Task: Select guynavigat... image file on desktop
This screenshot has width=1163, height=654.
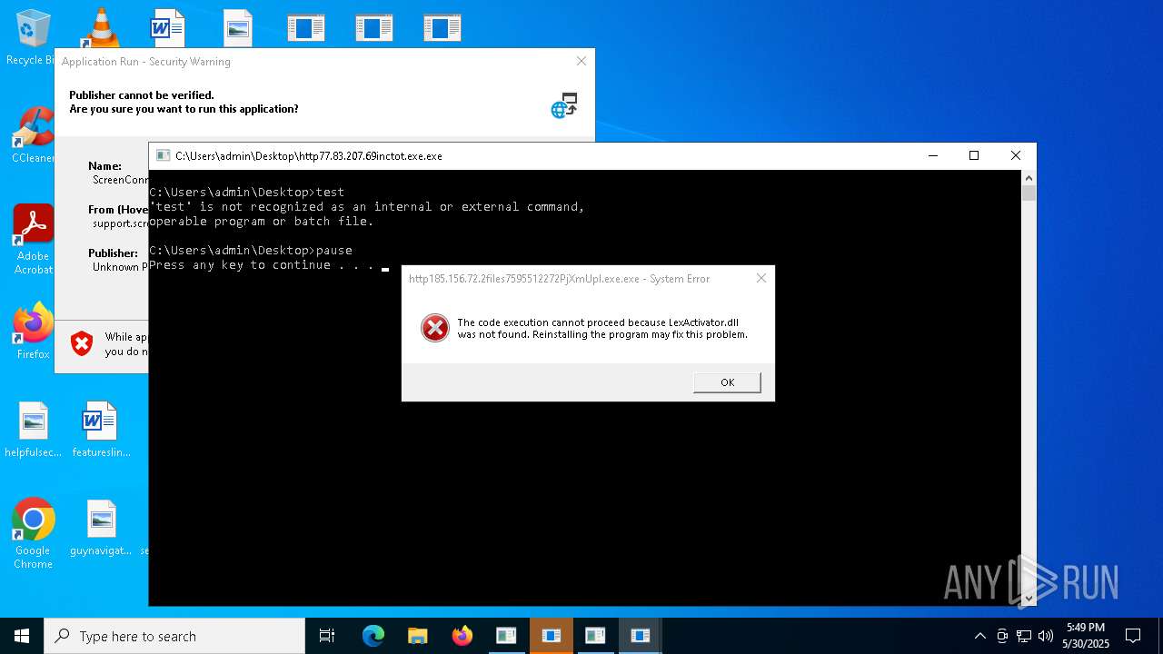Action: click(101, 528)
